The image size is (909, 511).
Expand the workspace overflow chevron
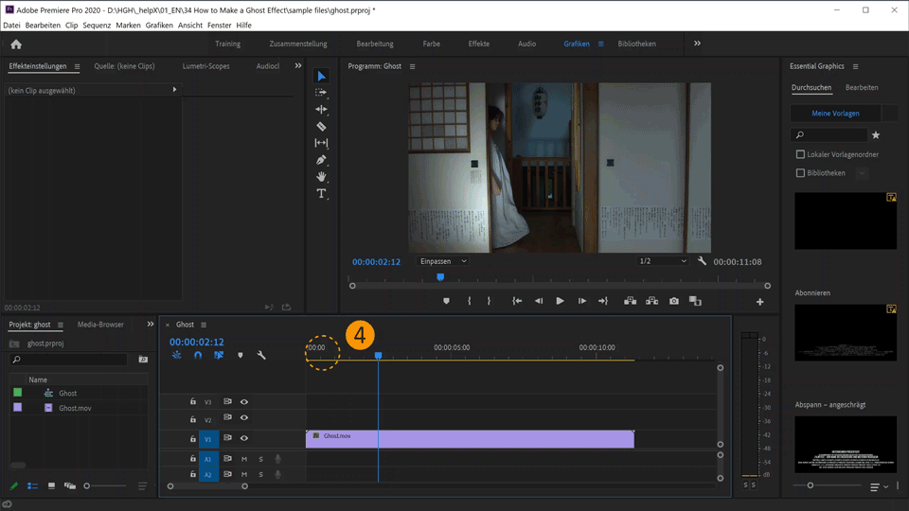tap(698, 44)
